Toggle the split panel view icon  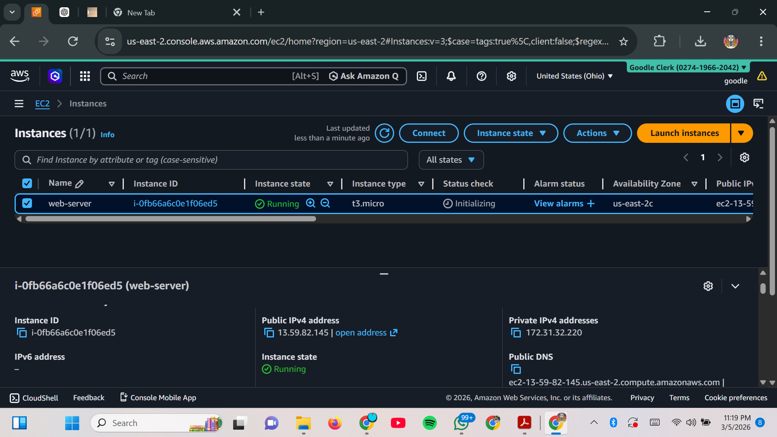click(x=735, y=104)
